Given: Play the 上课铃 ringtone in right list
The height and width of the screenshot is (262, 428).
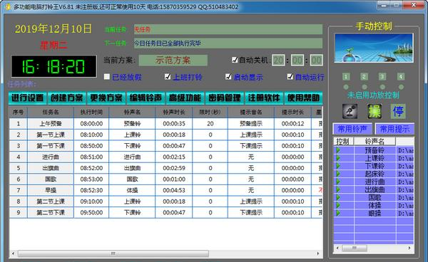Looking at the screenshot, I should click(x=338, y=158).
